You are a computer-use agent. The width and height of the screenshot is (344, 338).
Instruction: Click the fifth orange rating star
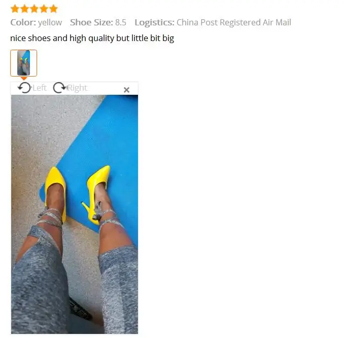(53, 9)
